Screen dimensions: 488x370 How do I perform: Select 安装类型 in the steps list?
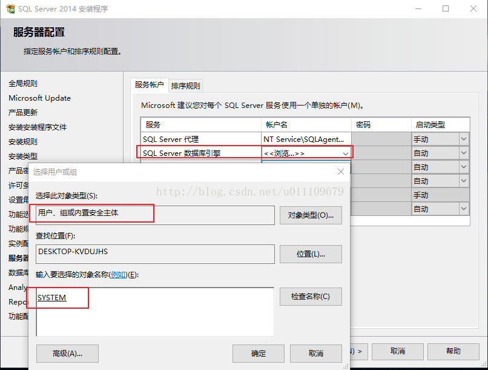tap(23, 156)
